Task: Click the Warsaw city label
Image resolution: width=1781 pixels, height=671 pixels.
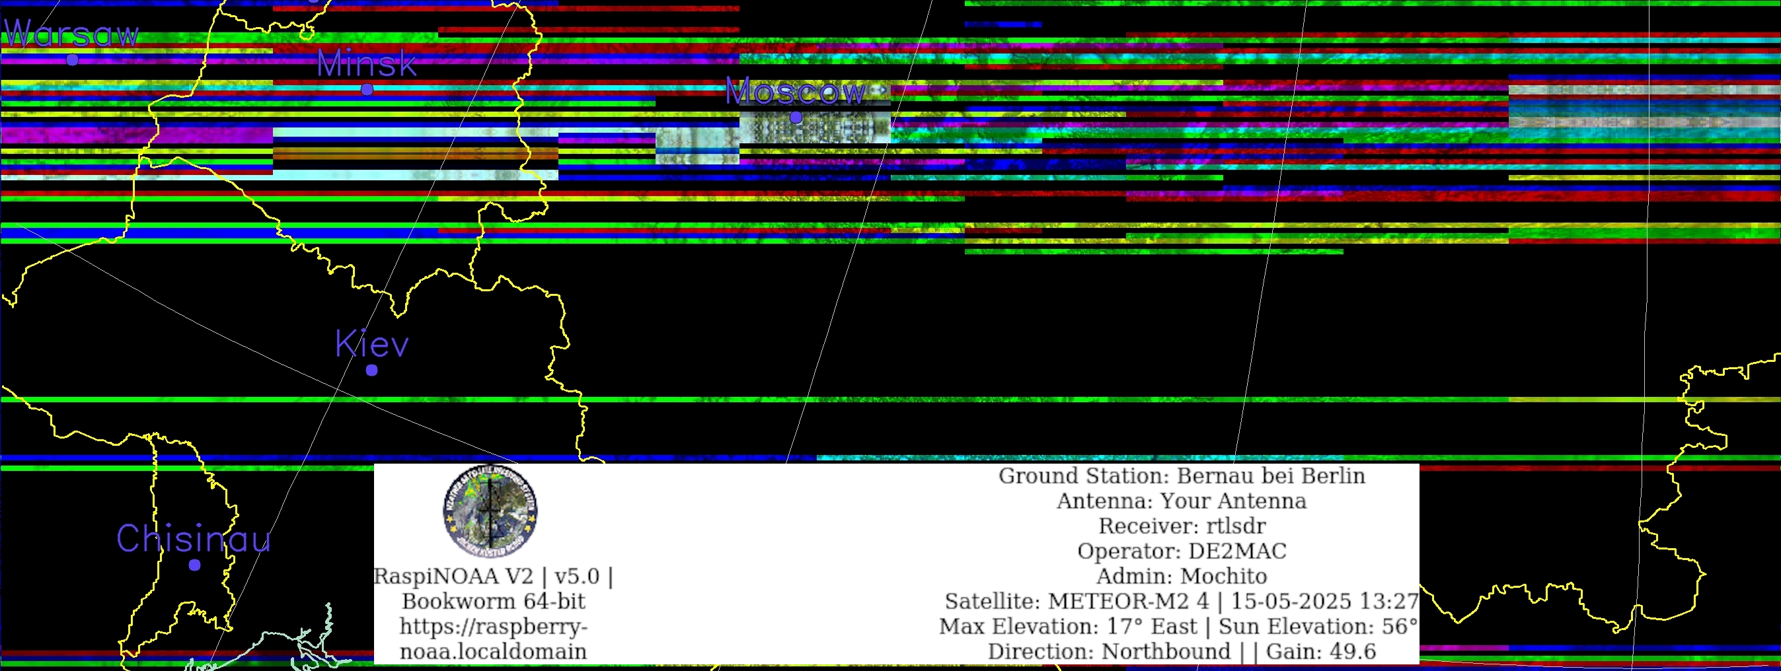Action: pos(72,33)
